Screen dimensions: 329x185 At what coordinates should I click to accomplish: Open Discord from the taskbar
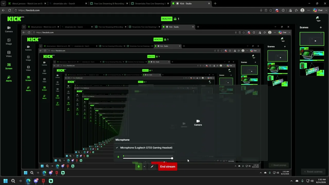pyautogui.click(x=36, y=181)
